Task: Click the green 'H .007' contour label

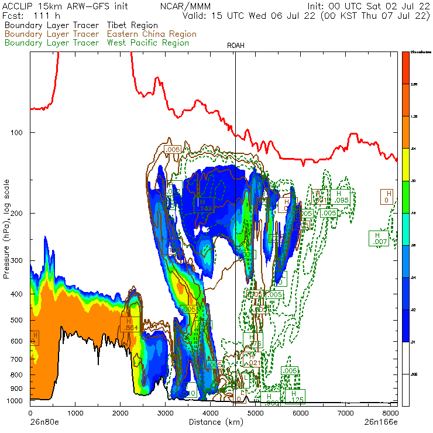Action: click(379, 239)
